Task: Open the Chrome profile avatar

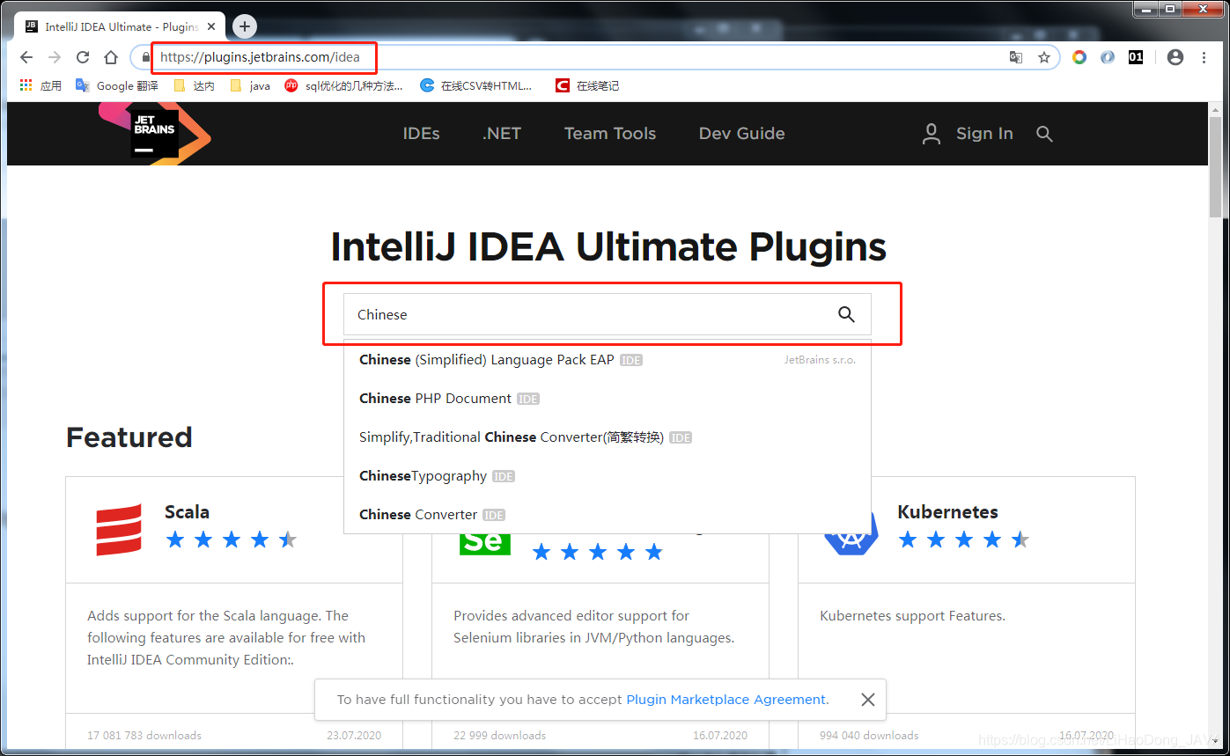Action: click(1175, 57)
